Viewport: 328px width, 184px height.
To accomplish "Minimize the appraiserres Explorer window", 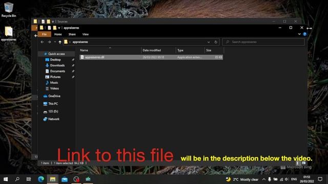I will (x=280, y=28).
